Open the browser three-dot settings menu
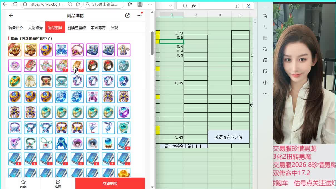 [x=150, y=4]
